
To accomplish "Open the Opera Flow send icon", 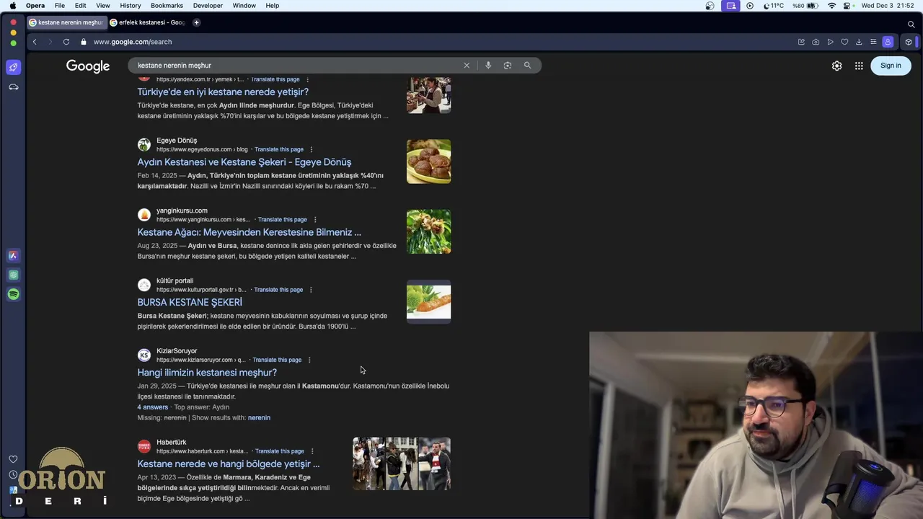I will (x=830, y=42).
